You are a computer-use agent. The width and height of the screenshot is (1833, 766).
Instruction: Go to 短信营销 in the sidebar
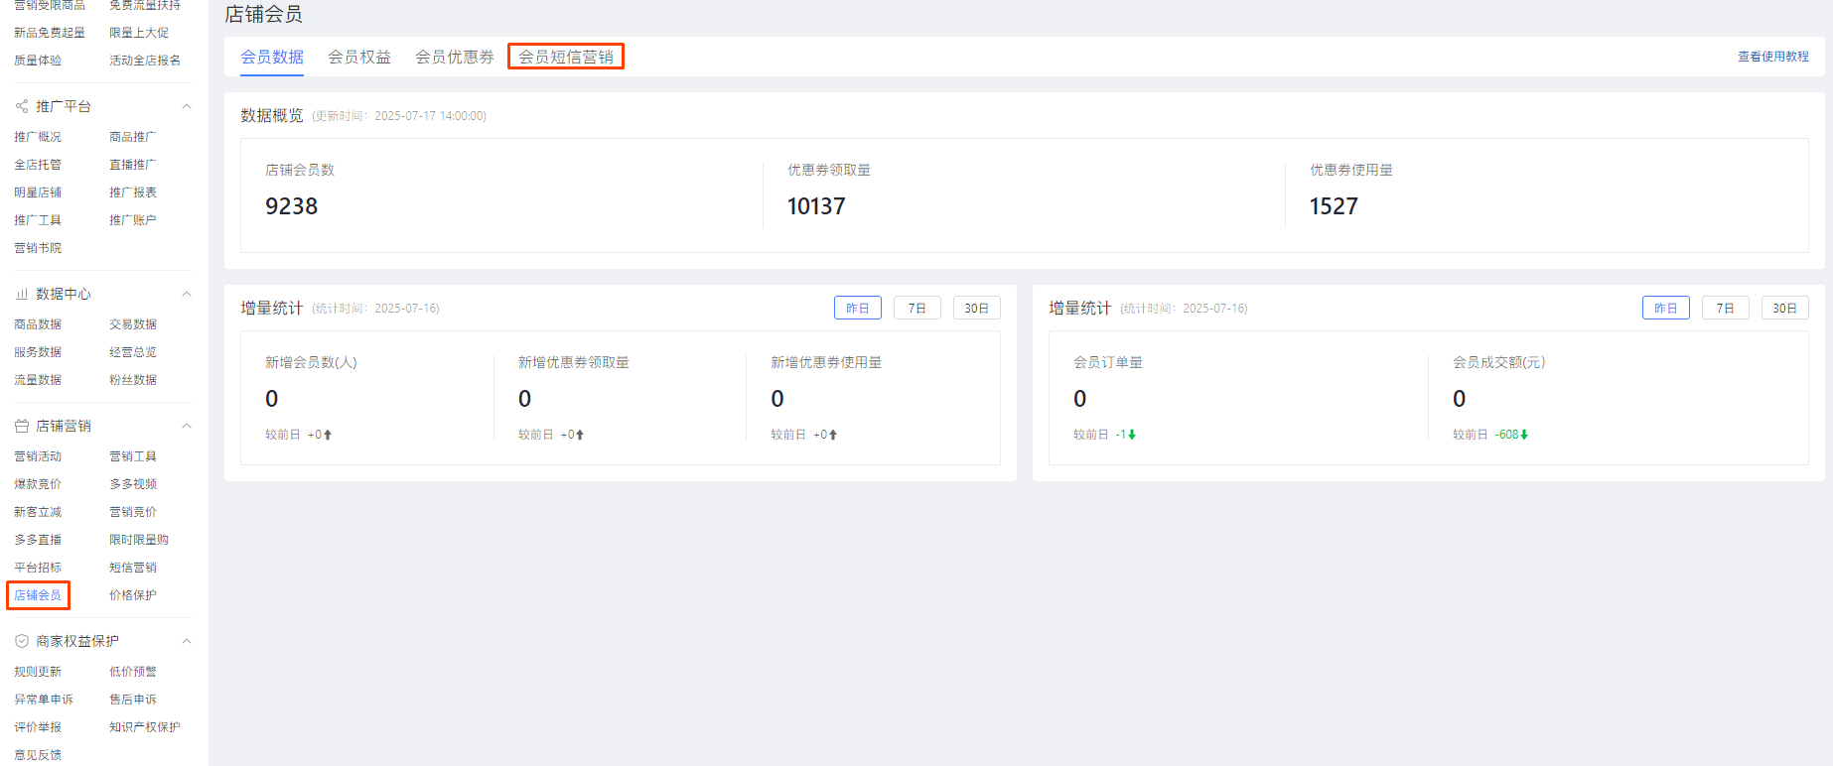(x=133, y=568)
